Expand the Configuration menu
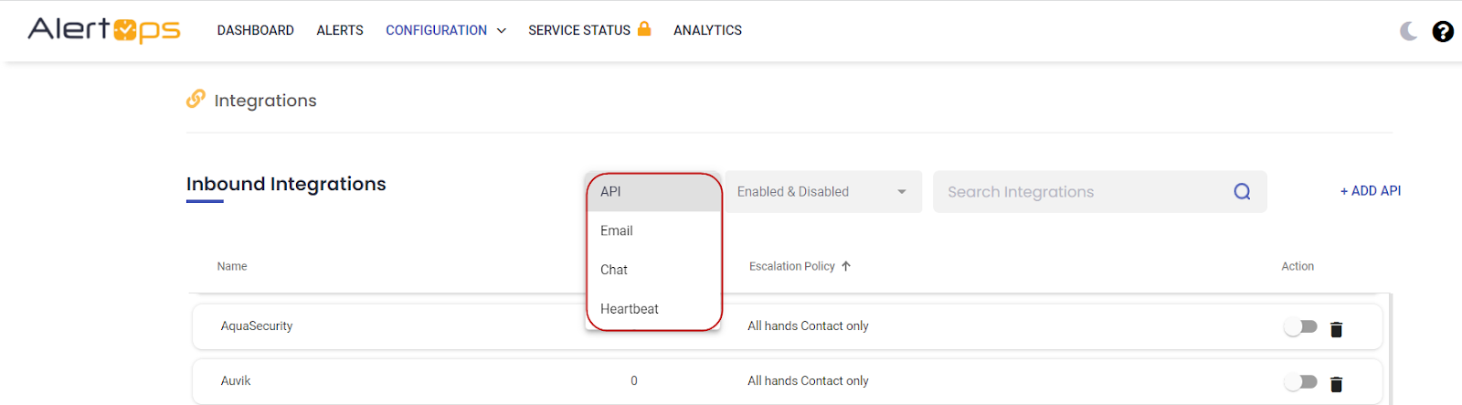1462x405 pixels. click(445, 30)
